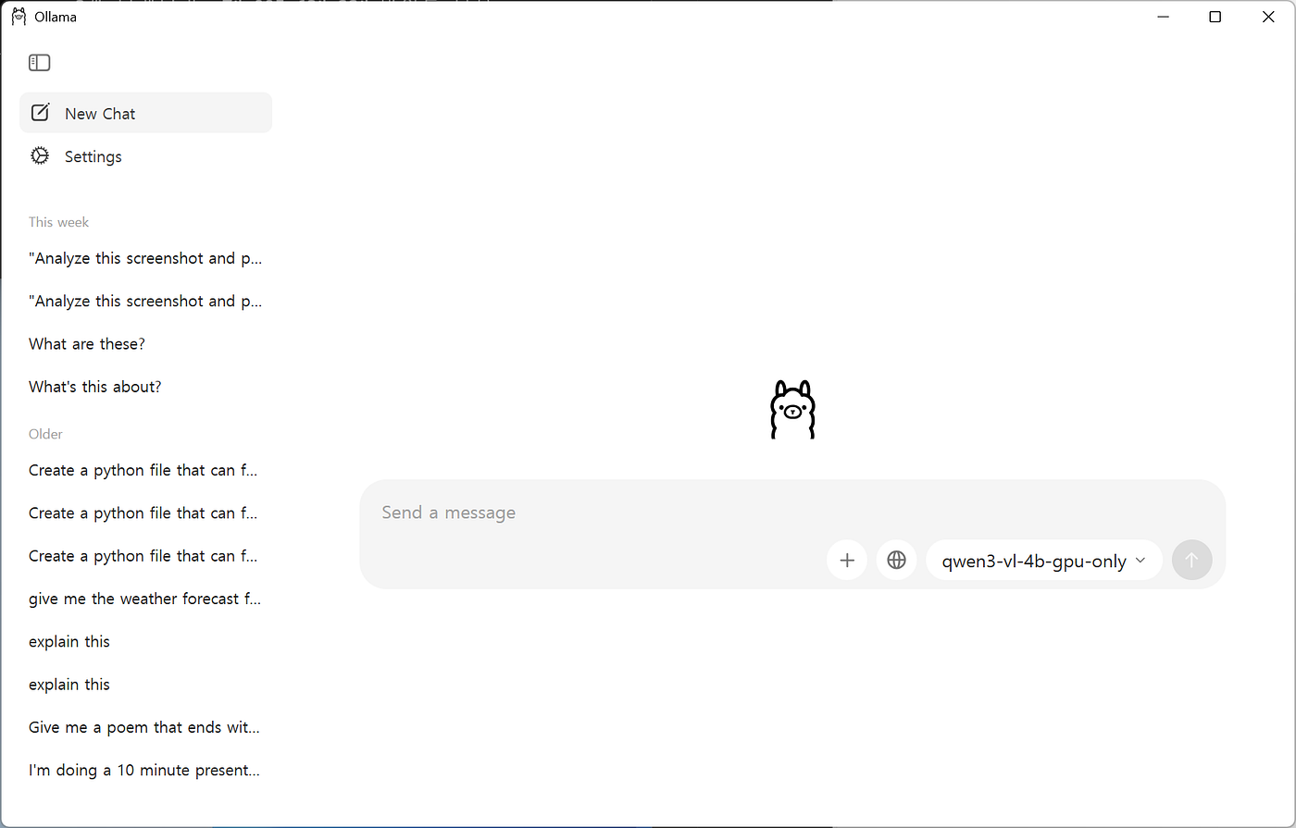Click the chevron next to model name
The width and height of the screenshot is (1296, 828).
coord(1140,561)
